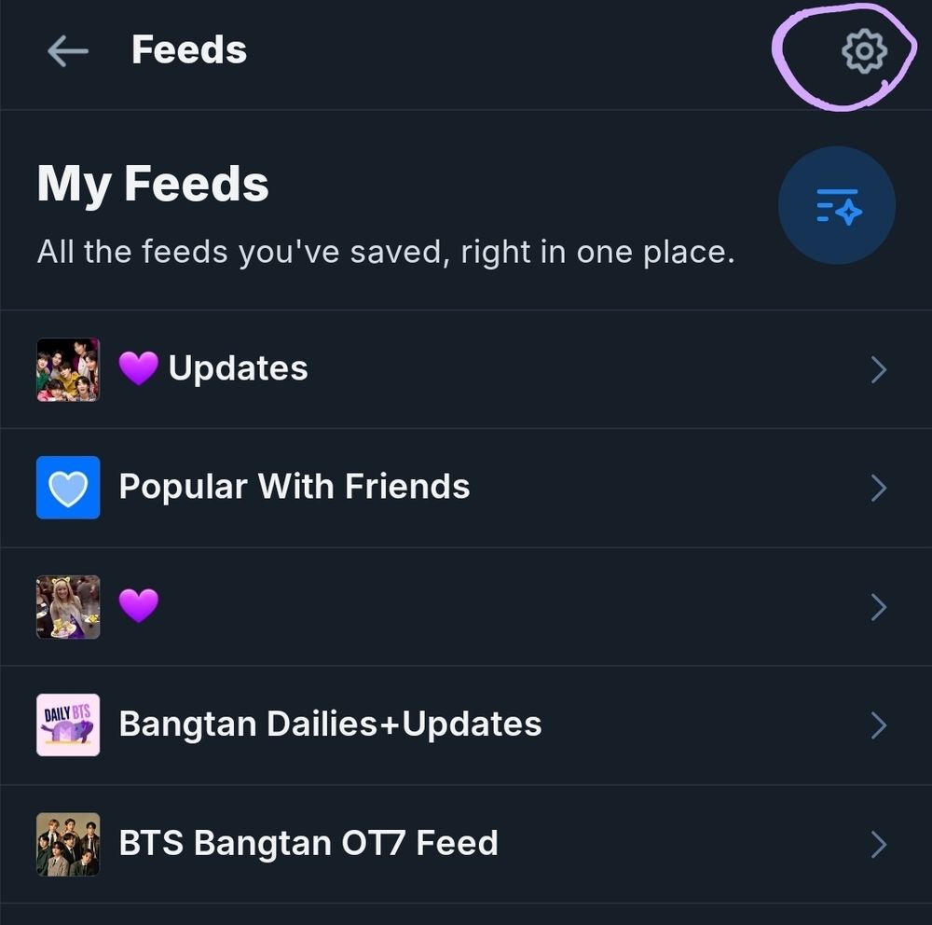Tap the Updates feed group photo thumbnail

[x=67, y=368]
